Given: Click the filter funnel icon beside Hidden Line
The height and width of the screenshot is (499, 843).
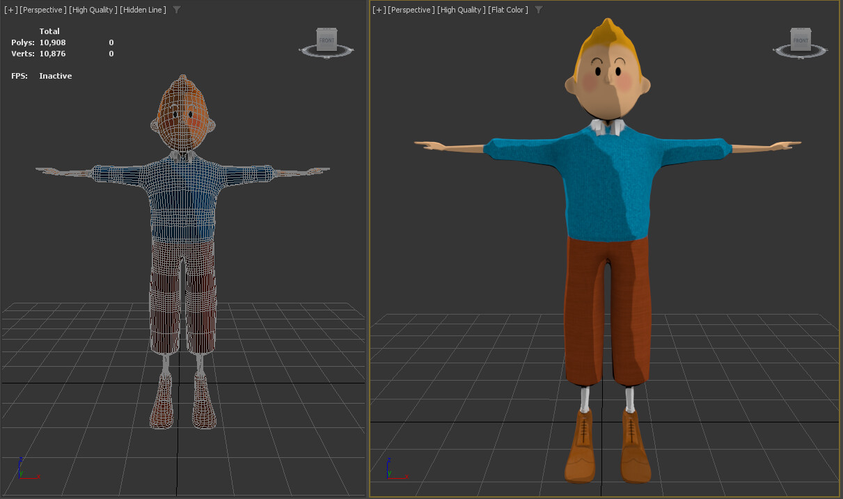Looking at the screenshot, I should pos(177,10).
